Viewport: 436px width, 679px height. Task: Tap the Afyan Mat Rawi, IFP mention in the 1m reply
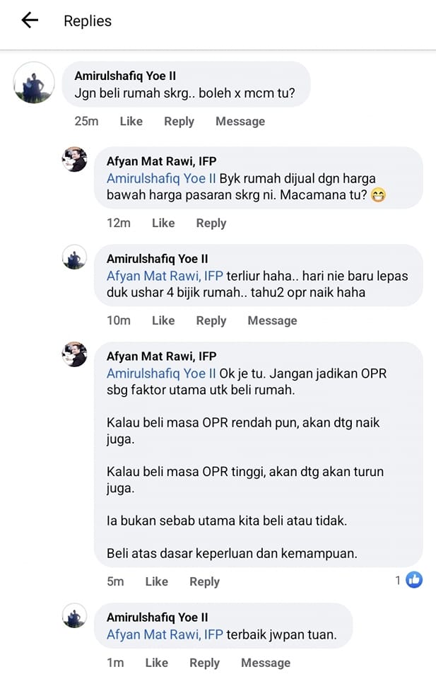165,634
